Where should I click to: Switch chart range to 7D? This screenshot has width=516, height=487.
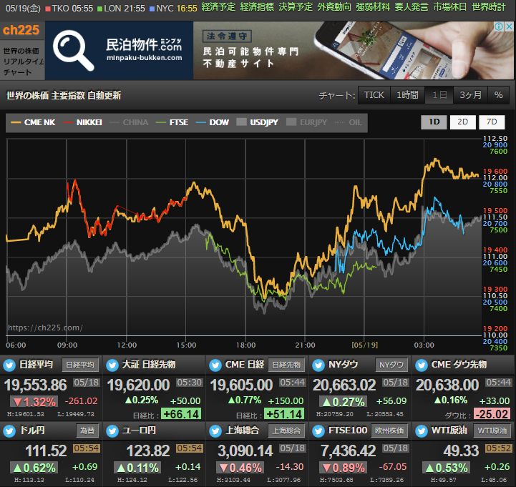point(492,122)
